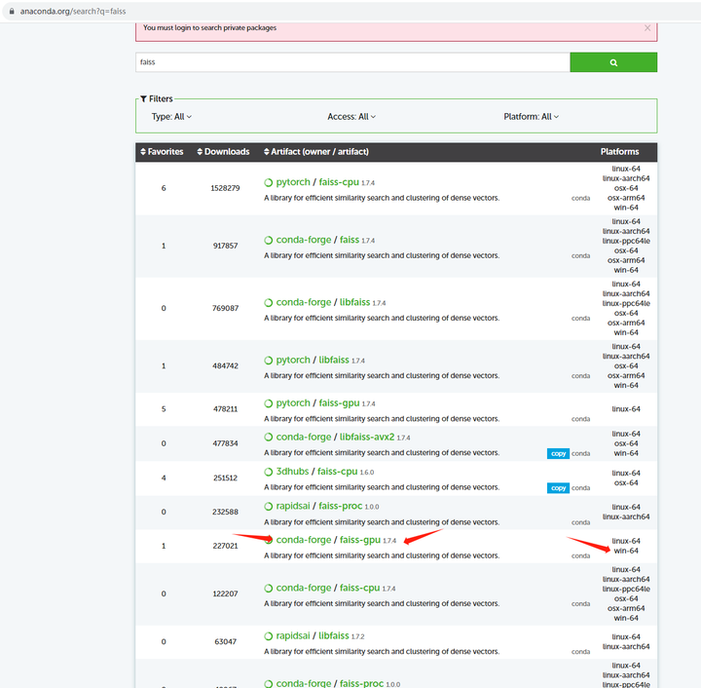Open conda-forge faiss-gpu package link
The image size is (701, 688).
(360, 540)
